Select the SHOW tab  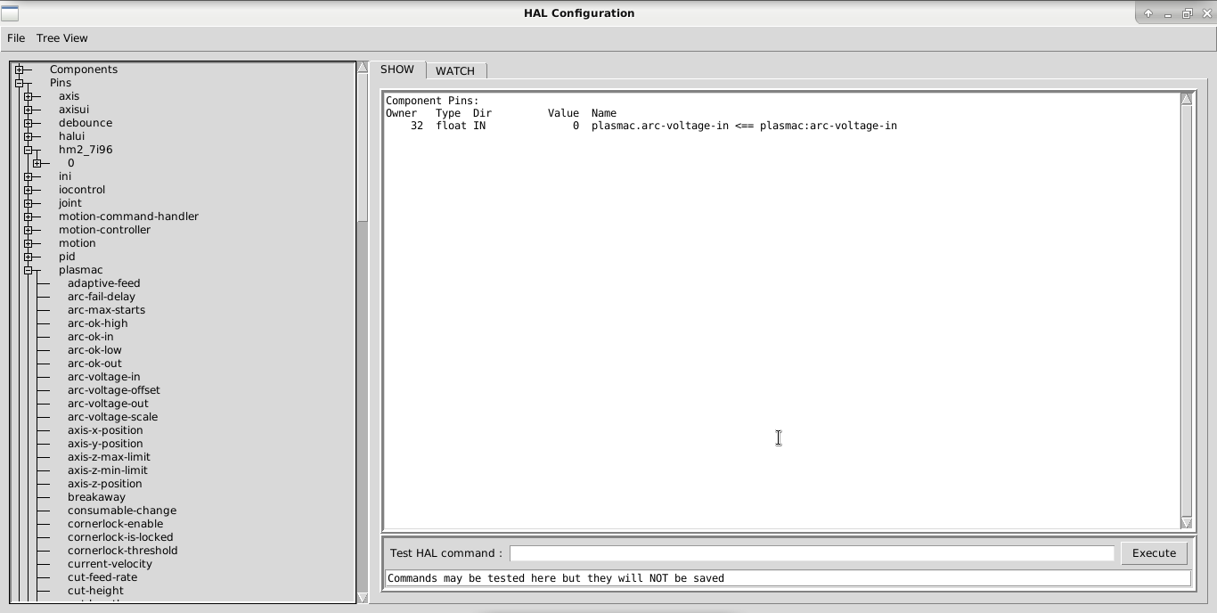click(397, 69)
